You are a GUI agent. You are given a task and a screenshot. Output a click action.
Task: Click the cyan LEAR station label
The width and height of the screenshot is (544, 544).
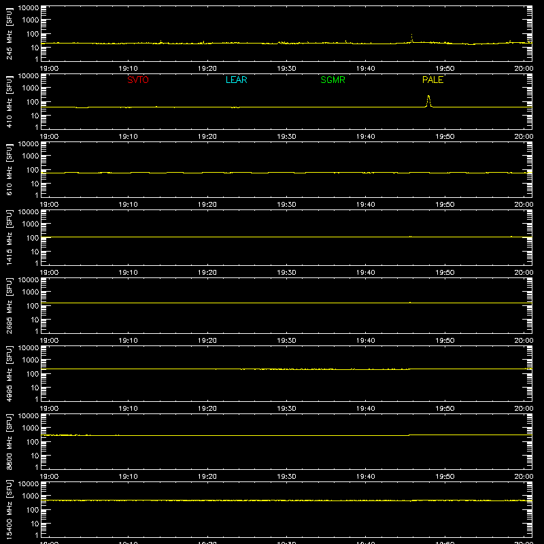pyautogui.click(x=236, y=80)
